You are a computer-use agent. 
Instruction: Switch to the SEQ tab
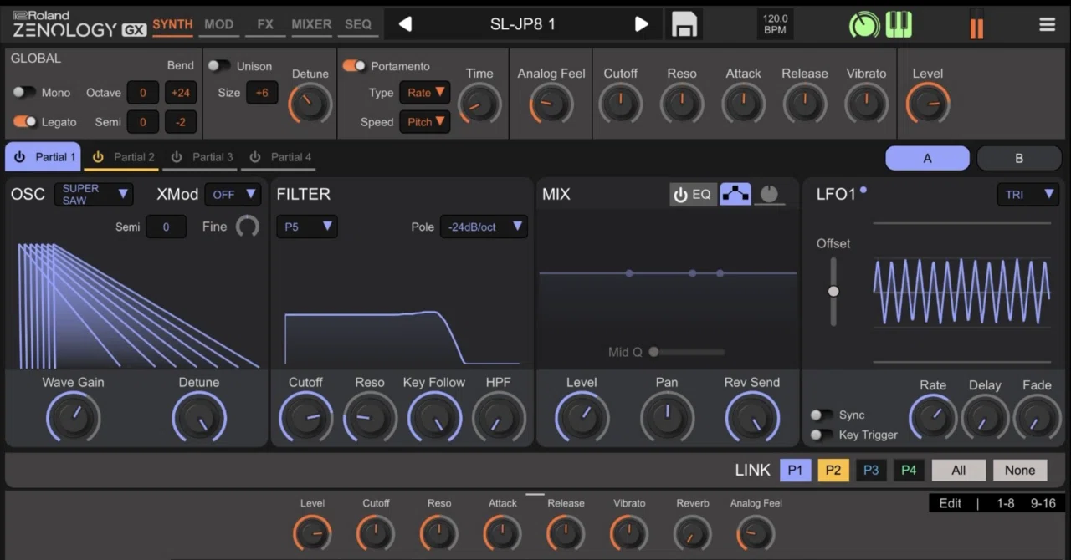358,24
